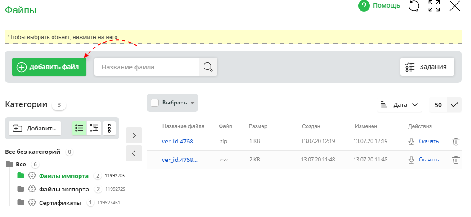Click the Название файла search field
The width and height of the screenshot is (471, 217).
pos(147,67)
